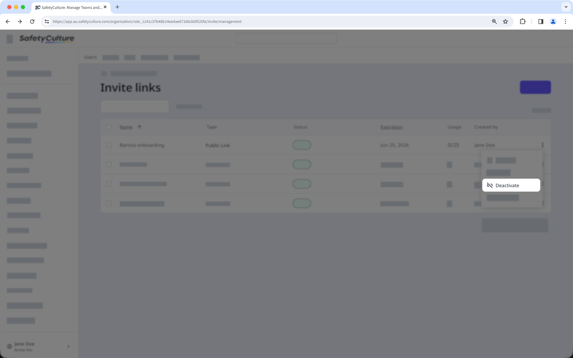This screenshot has width=573, height=358.
Task: Reload the page
Action: (x=32, y=21)
